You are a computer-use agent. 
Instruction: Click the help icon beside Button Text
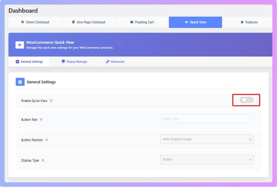point(41,120)
